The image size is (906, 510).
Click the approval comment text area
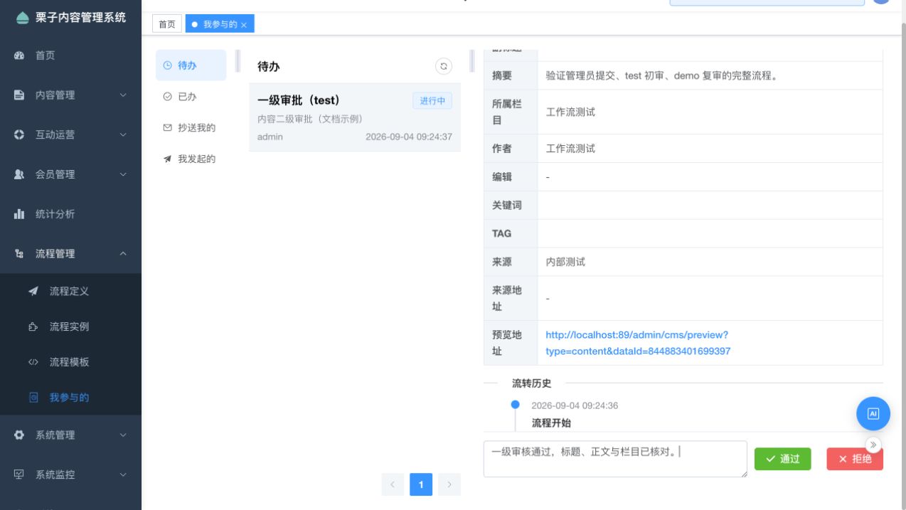click(615, 459)
